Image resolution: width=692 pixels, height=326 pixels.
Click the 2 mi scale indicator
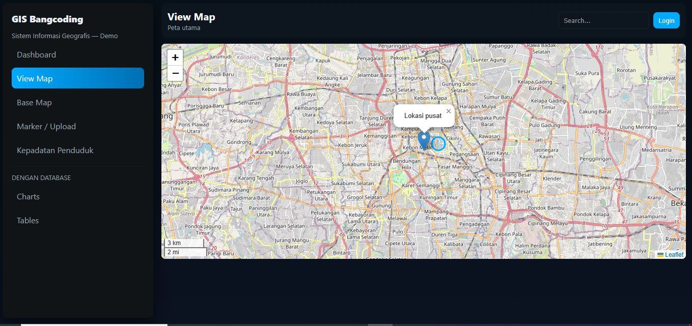[x=185, y=252]
